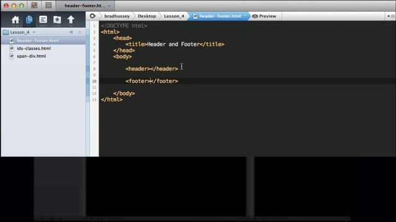Click the file icon beside header-footer.html in sidebar
Image resolution: width=396 pixels, height=222 pixels.
coord(11,41)
